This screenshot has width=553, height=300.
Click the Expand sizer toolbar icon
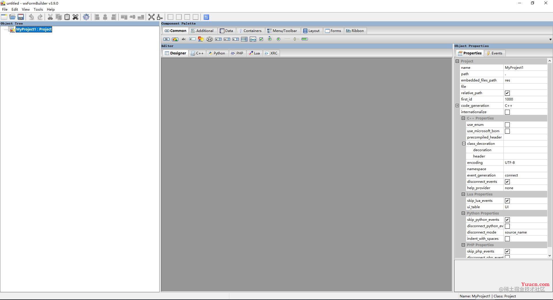pyautogui.click(x=151, y=17)
